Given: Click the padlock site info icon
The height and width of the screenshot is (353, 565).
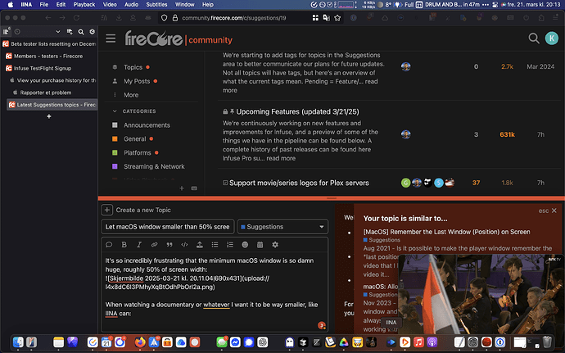Looking at the screenshot, I should [175, 18].
